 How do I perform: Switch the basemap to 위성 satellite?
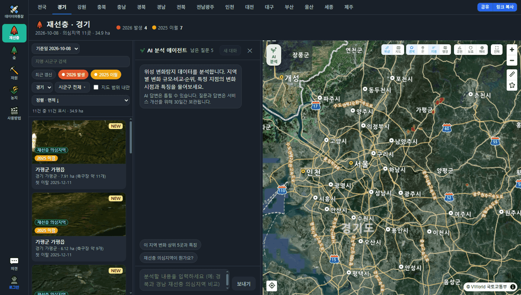tap(387, 50)
